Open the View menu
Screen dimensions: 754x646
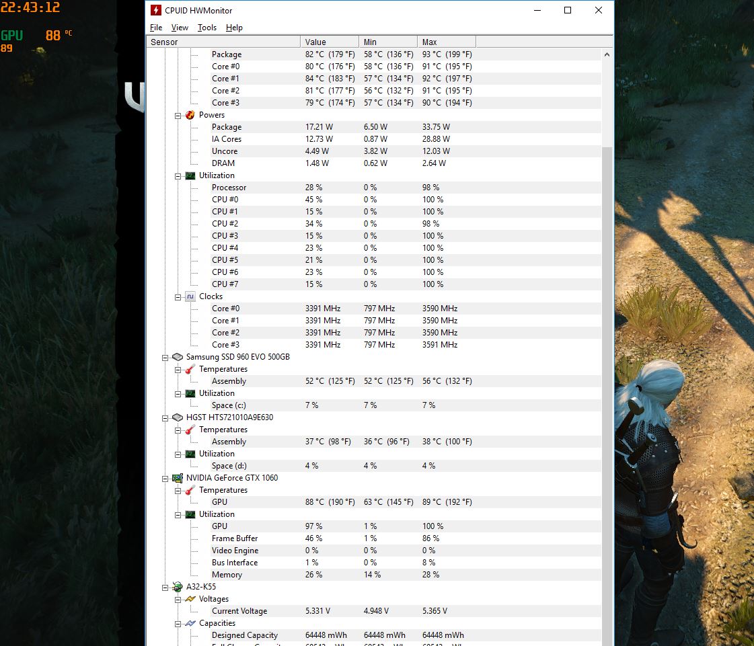coord(180,28)
